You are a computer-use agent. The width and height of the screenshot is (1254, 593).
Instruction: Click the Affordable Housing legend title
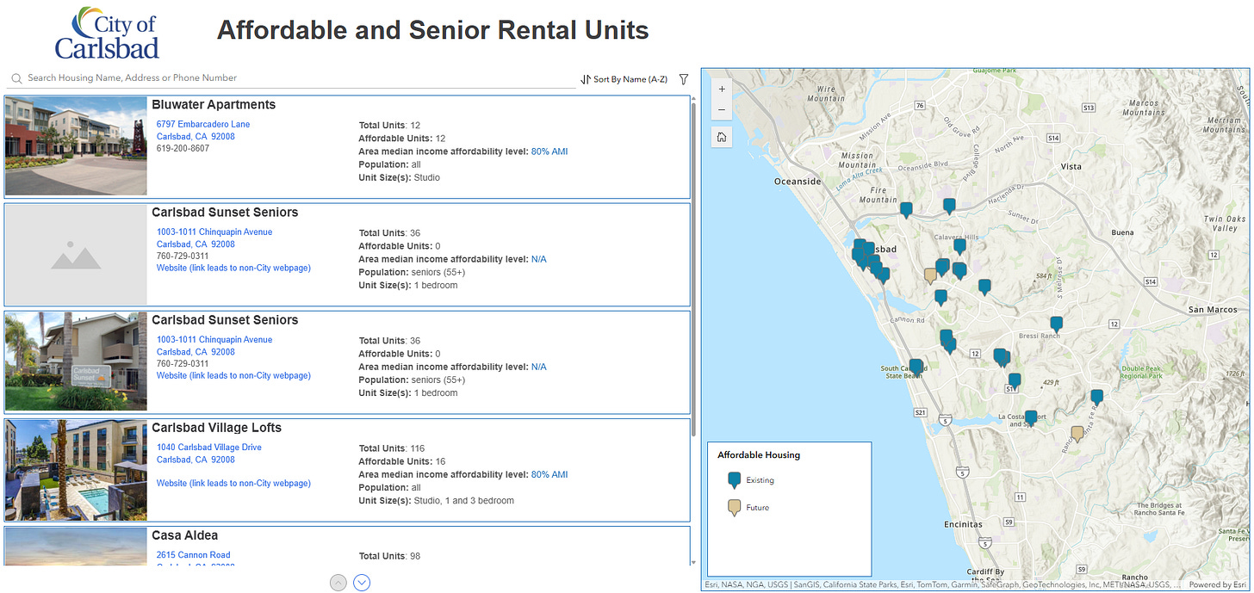click(x=759, y=454)
